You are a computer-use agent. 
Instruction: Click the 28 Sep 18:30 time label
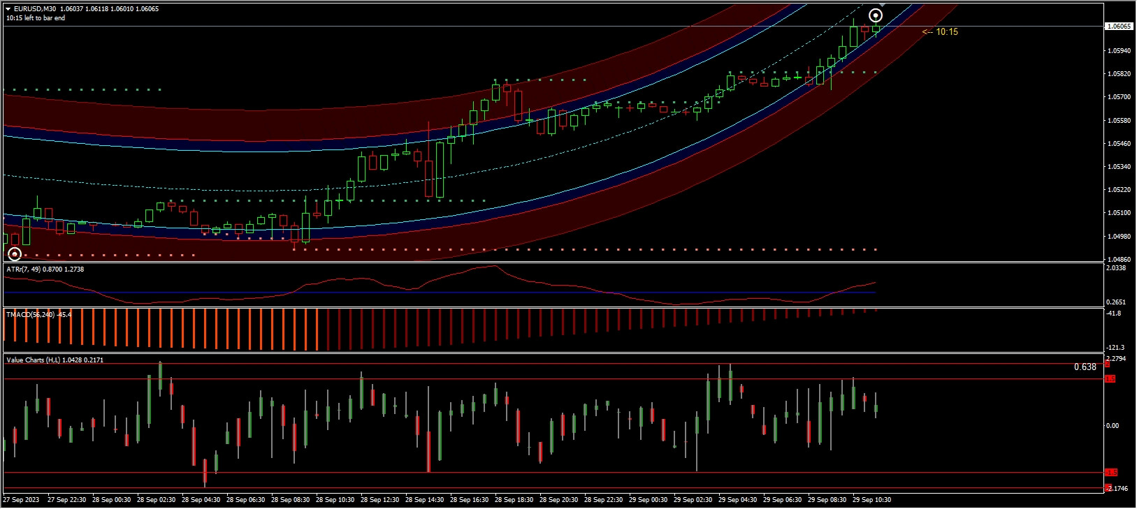(x=514, y=500)
